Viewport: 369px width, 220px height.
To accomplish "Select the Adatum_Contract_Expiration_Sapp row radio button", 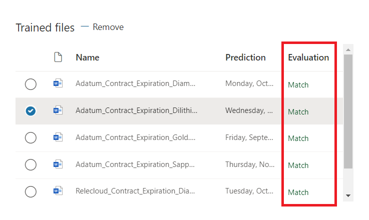I will coord(31,164).
